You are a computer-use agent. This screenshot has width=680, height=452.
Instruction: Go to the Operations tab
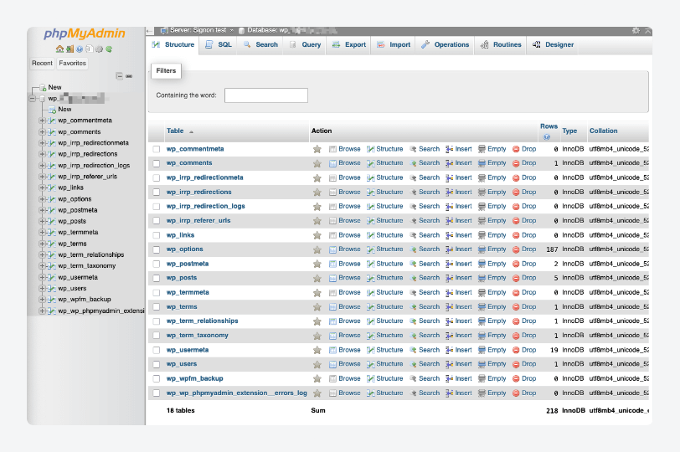coord(446,44)
